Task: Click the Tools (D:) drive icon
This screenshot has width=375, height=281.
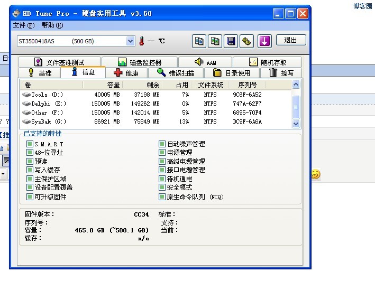Action: click(x=26, y=95)
